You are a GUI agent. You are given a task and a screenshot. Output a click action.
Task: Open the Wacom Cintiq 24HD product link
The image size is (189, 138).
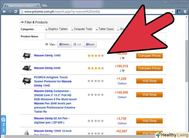(x=47, y=68)
